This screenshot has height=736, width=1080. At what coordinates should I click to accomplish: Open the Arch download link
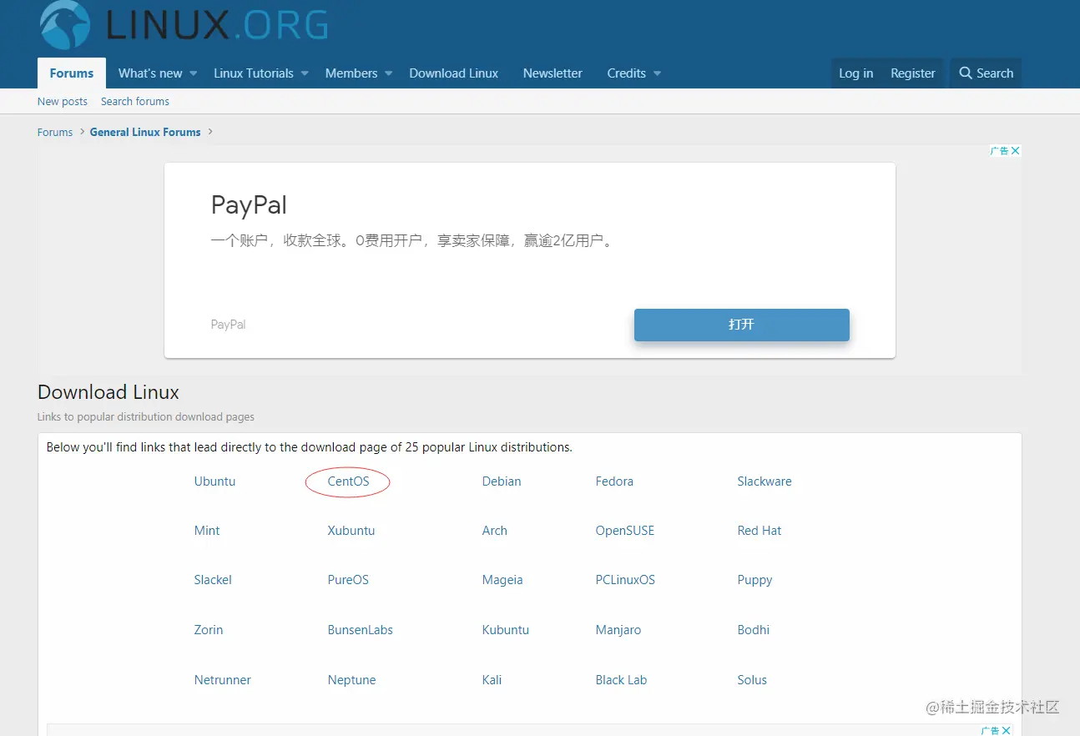coord(495,531)
